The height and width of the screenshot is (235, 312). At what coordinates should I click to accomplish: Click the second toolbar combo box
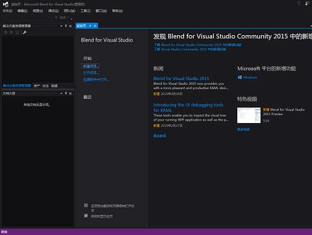[38, 18]
